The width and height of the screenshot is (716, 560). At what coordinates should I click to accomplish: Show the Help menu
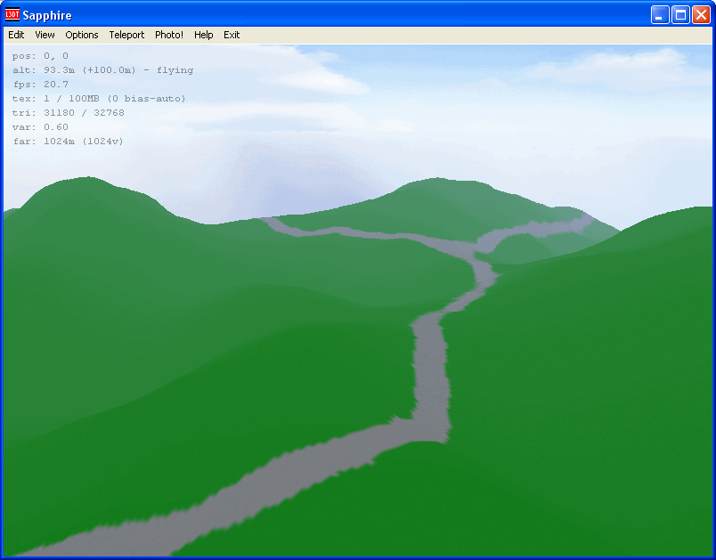203,35
